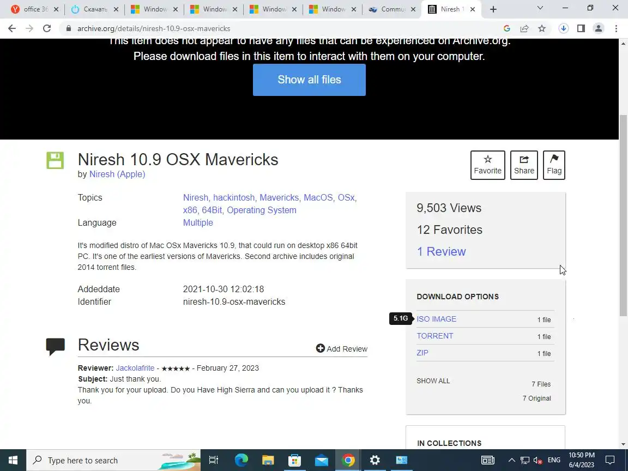Image resolution: width=628 pixels, height=471 pixels.
Task: Open Chrome downloads icon
Action: pos(564,28)
